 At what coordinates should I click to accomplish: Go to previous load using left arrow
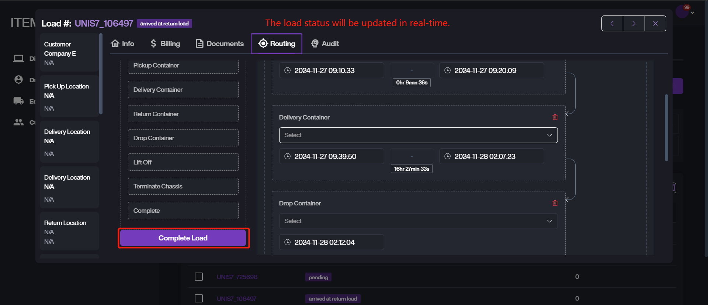(x=612, y=24)
